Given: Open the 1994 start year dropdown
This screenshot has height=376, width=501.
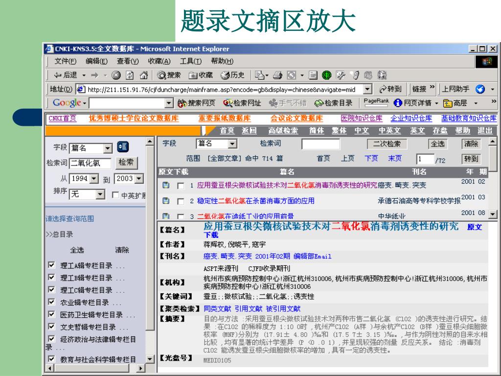Looking at the screenshot, I should click(x=93, y=178).
